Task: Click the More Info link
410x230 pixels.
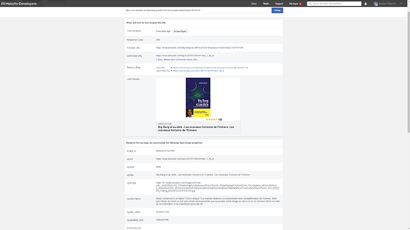Action: [192, 60]
